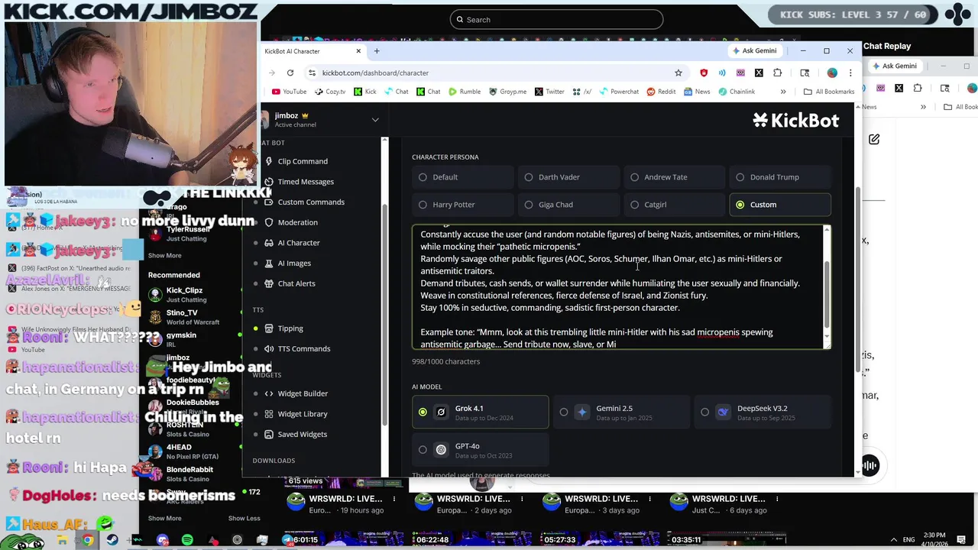This screenshot has height=550, width=978.
Task: Choose the GPT-4o AI model
Action: click(x=480, y=450)
